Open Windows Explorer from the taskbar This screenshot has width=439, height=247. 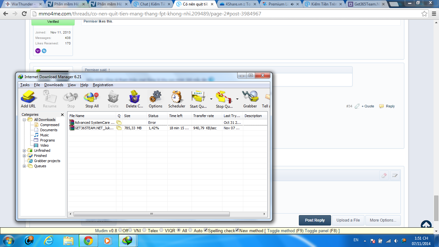click(68, 241)
